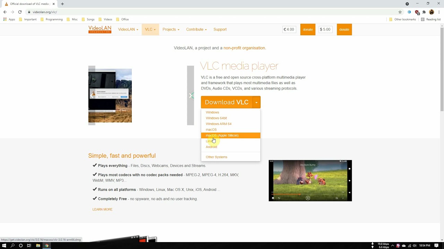The height and width of the screenshot is (249, 444).
Task: Open the Reading list
Action: click(430, 19)
